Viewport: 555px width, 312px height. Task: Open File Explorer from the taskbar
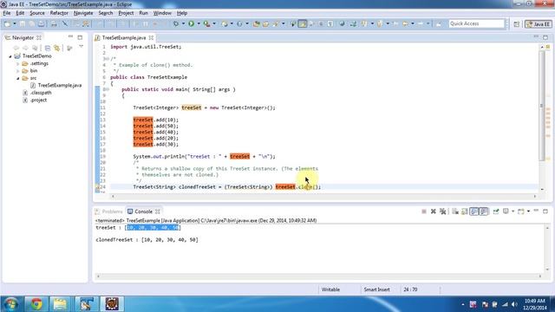[60, 304]
